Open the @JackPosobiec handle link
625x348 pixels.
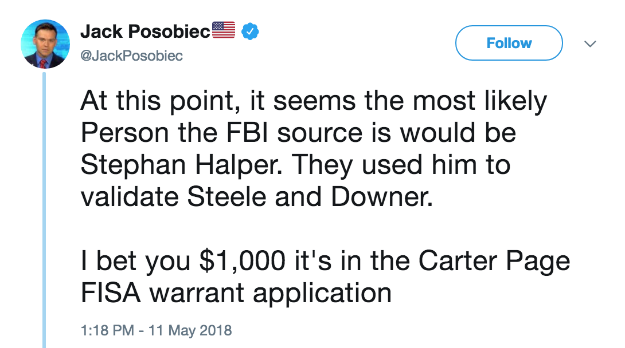132,56
